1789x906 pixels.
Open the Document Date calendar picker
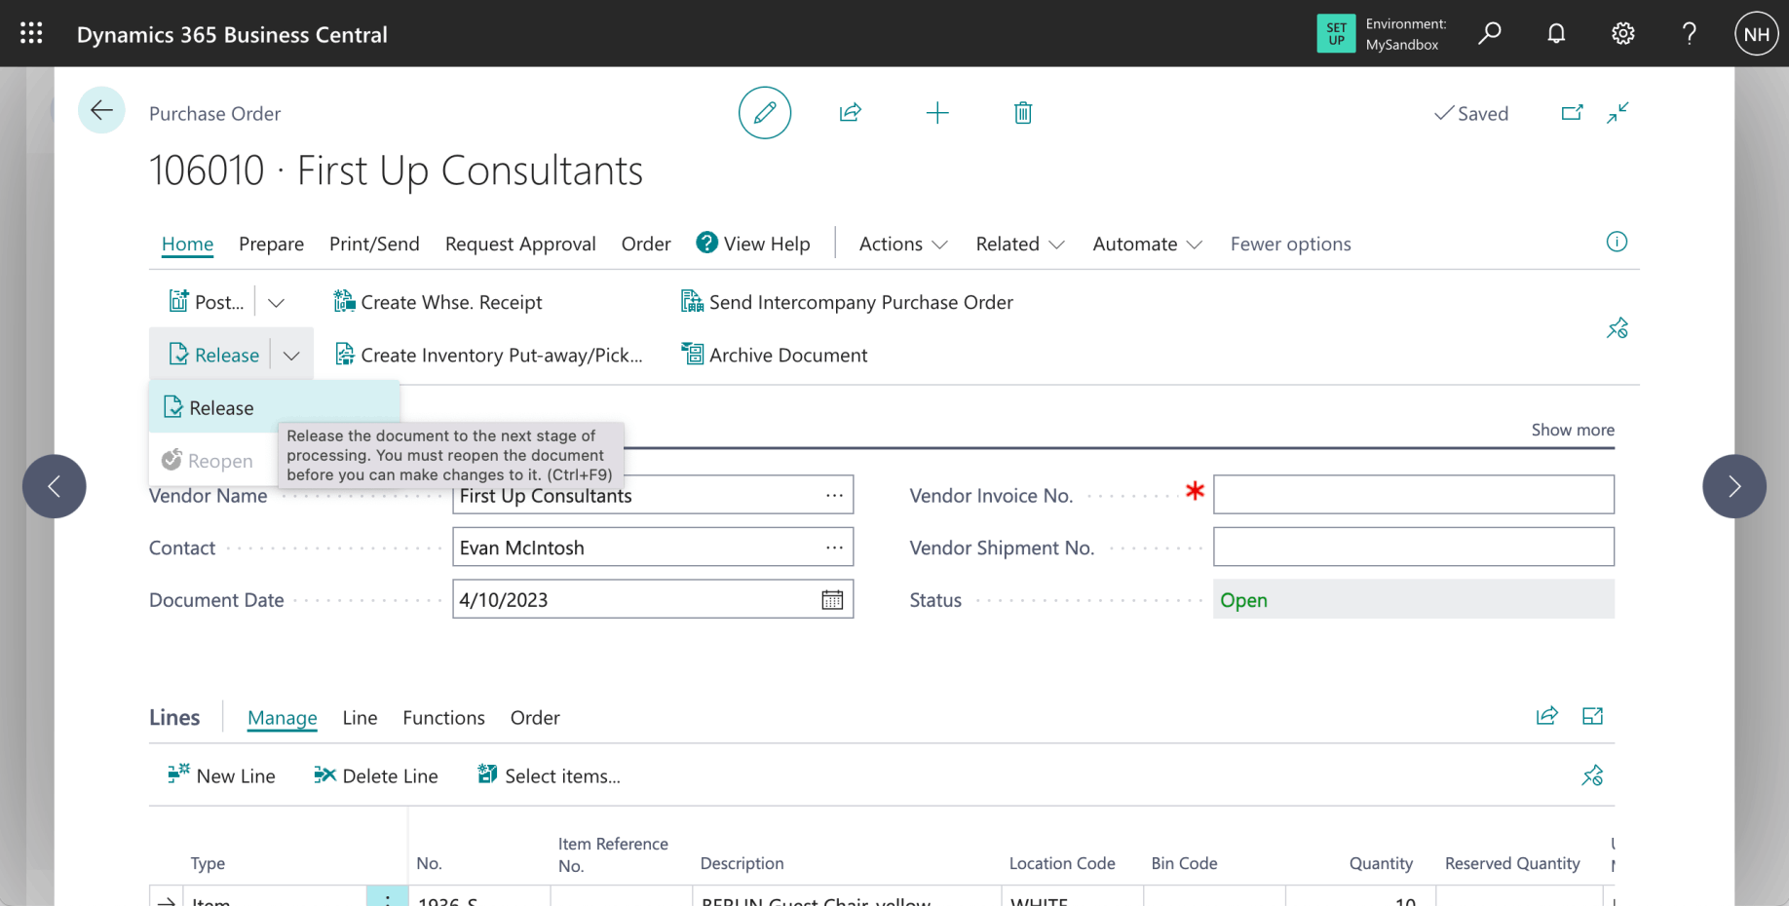tap(832, 600)
